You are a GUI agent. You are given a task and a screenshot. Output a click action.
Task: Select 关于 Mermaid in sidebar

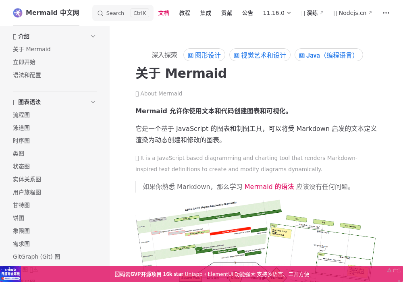click(31, 49)
